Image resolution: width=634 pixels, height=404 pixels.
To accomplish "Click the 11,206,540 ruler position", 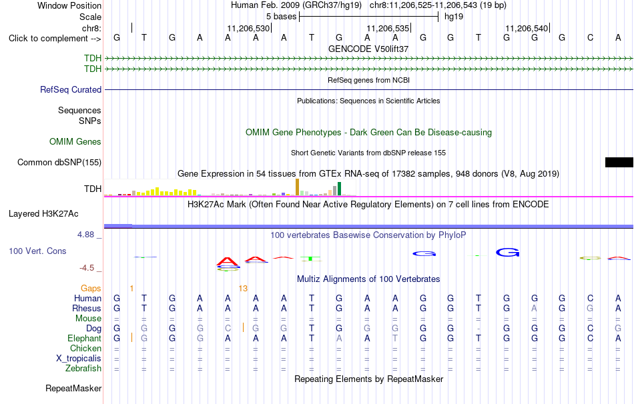I will pyautogui.click(x=527, y=28).
